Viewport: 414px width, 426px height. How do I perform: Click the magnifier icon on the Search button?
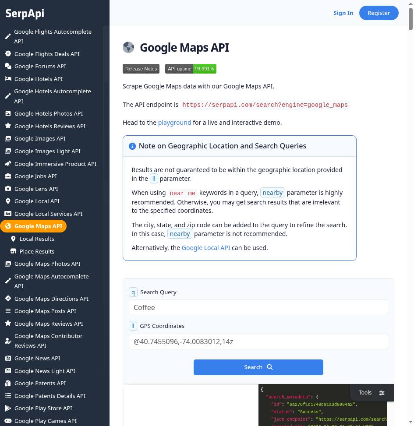coord(270,367)
